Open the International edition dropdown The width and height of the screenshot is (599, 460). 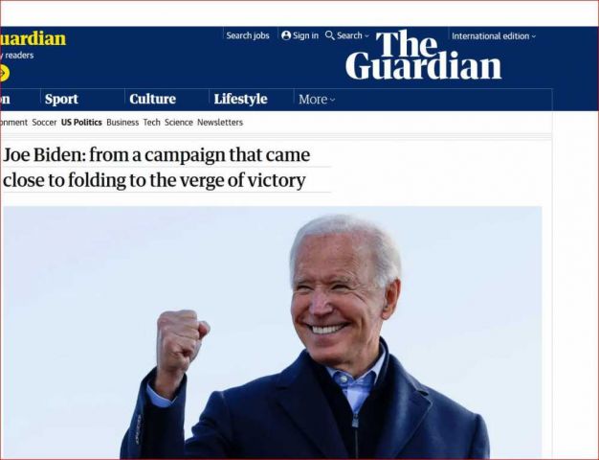tap(494, 36)
